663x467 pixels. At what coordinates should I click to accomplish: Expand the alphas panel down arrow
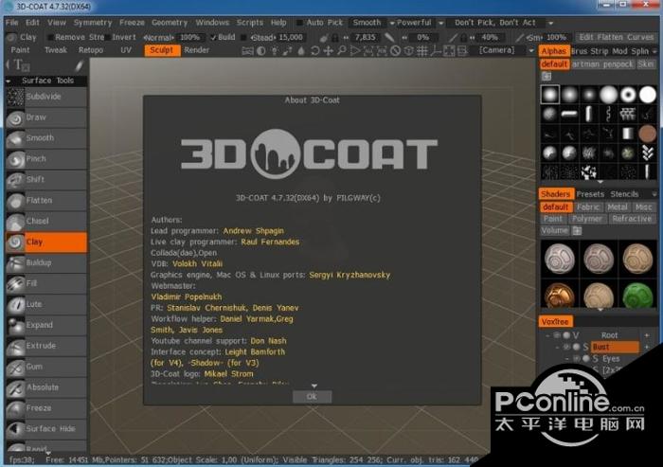pyautogui.click(x=600, y=182)
